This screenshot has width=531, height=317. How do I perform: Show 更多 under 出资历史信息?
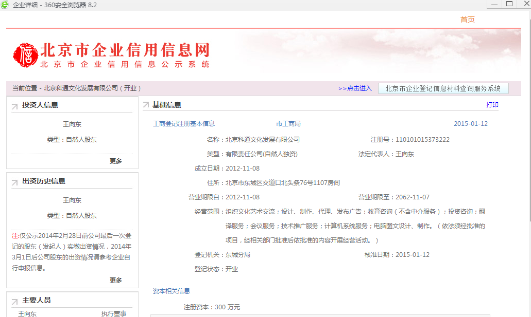pos(116,280)
